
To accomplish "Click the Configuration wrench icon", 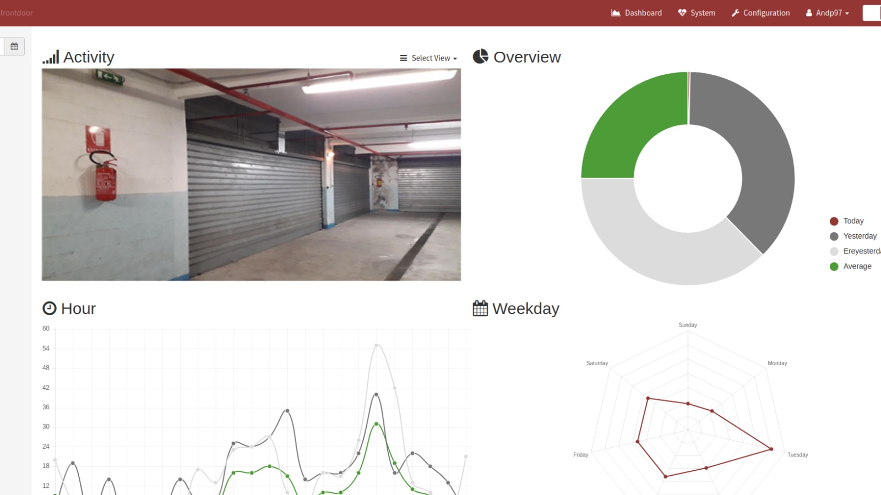I will pyautogui.click(x=735, y=13).
